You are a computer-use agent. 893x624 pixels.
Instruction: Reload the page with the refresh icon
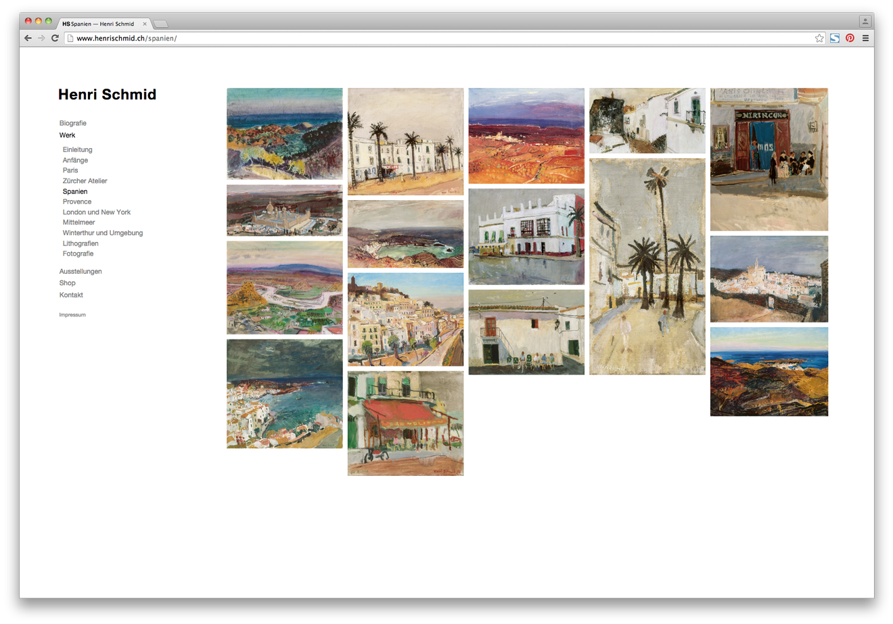pyautogui.click(x=55, y=39)
